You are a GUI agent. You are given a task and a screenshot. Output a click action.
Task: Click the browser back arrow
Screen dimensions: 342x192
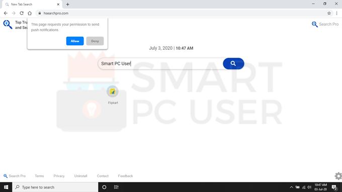pos(6,13)
